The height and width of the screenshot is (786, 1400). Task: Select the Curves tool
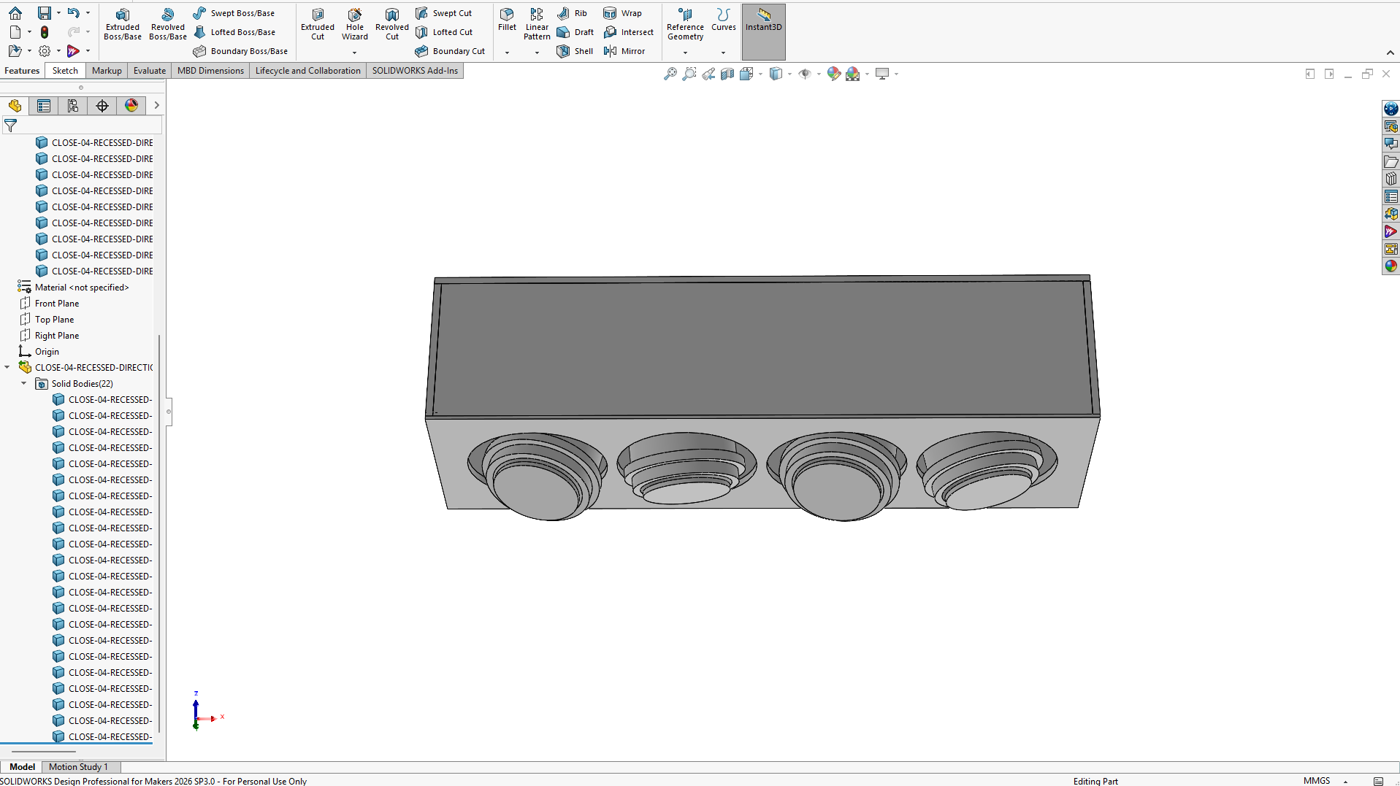[x=724, y=20]
